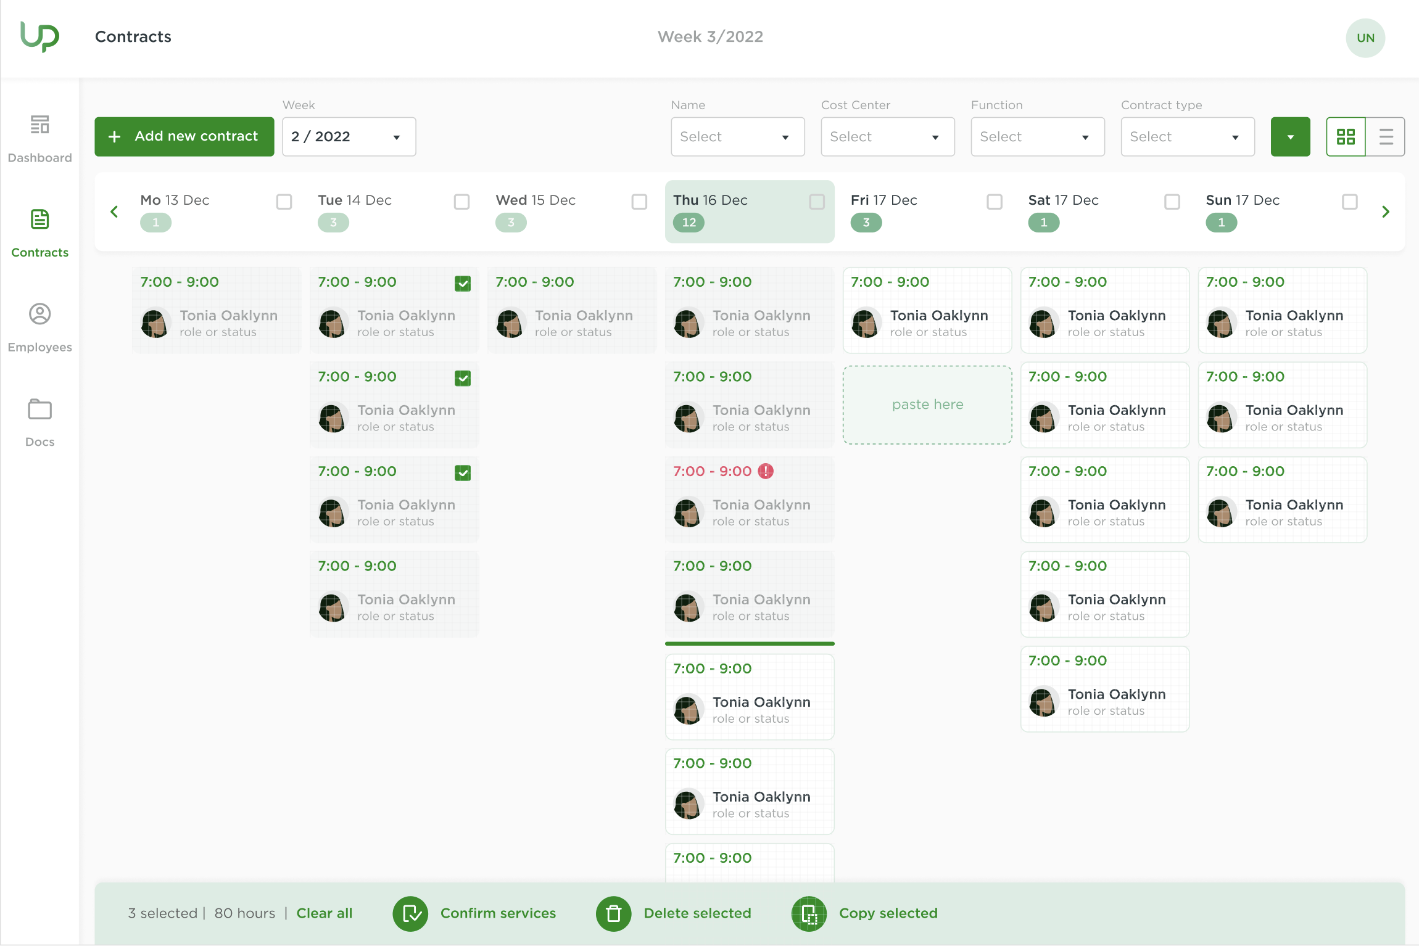Click Delete selected label
The height and width of the screenshot is (946, 1419).
(698, 913)
